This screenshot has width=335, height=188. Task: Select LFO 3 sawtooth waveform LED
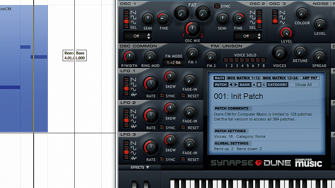[126, 143]
